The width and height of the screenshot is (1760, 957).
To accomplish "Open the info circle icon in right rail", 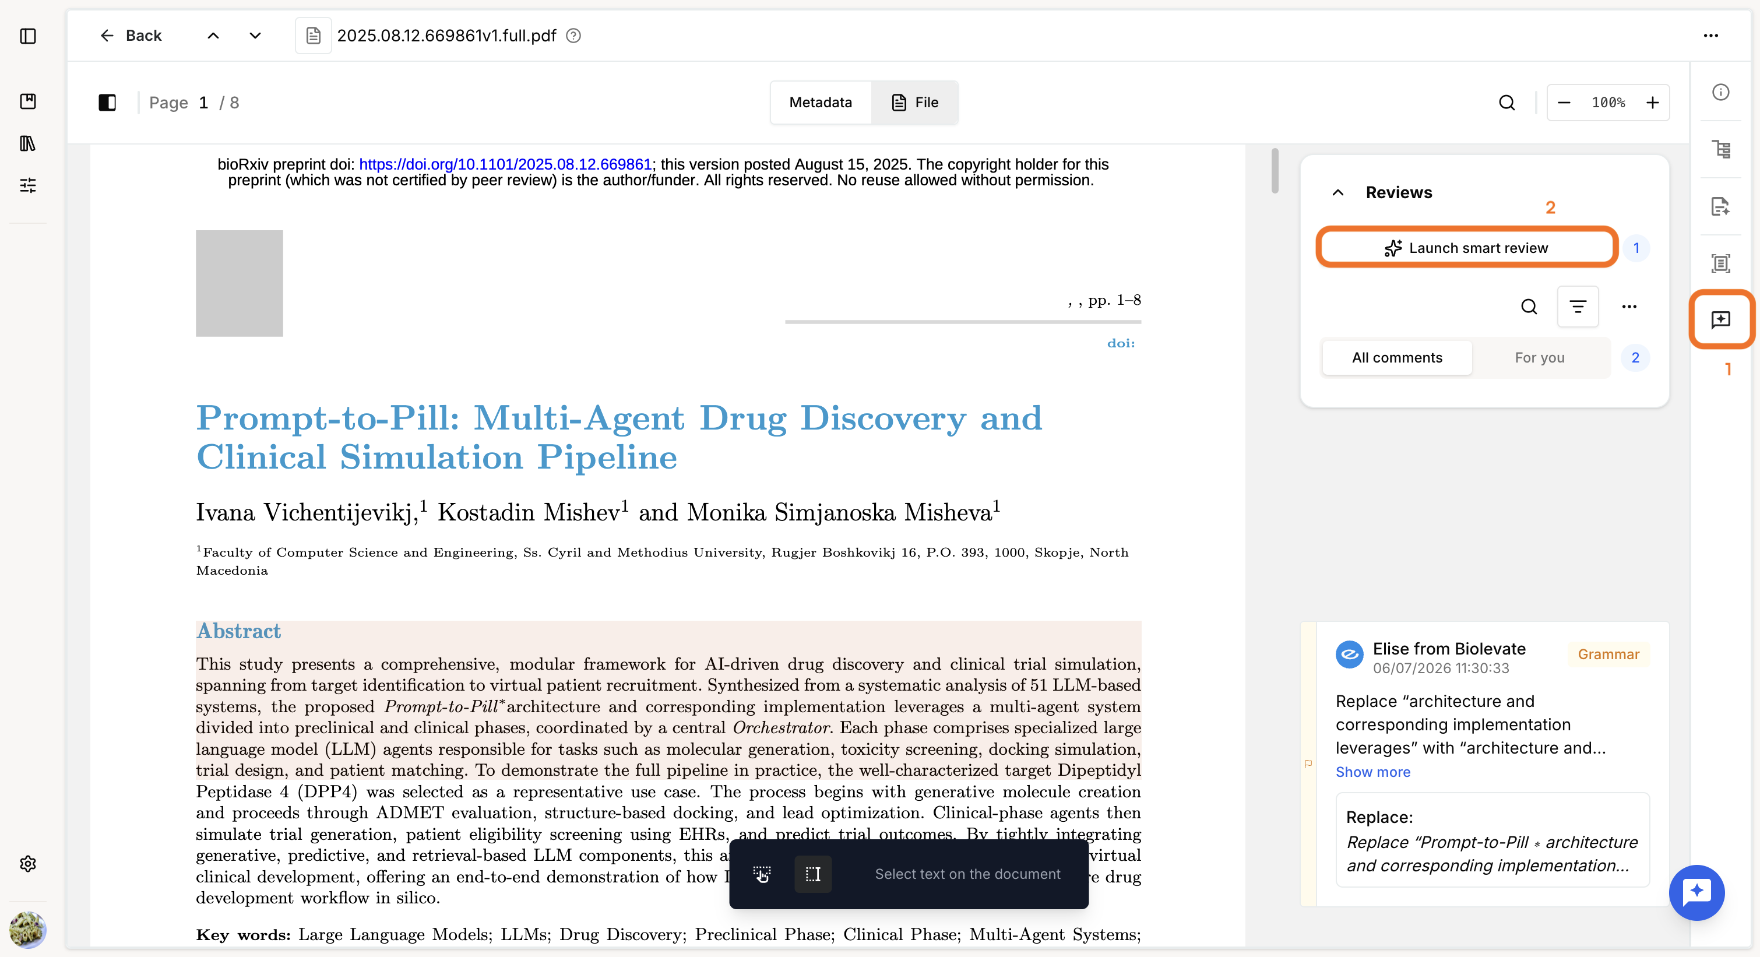I will [1720, 92].
